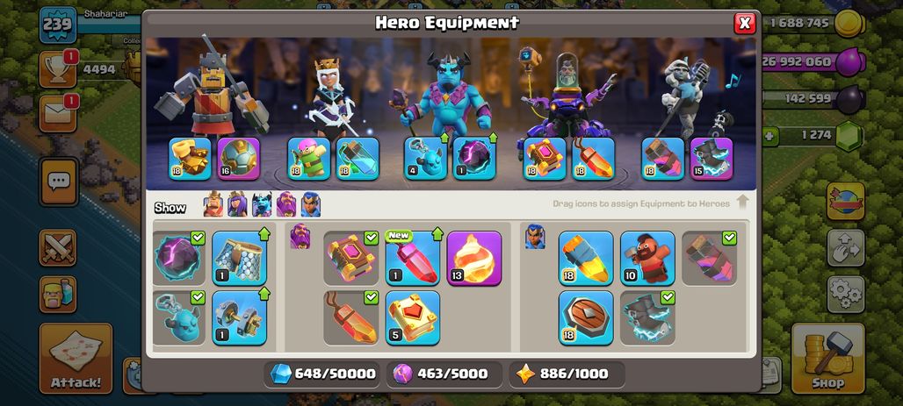Select the level 1 chainmail equipment
This screenshot has width=903, height=406.
[240, 258]
